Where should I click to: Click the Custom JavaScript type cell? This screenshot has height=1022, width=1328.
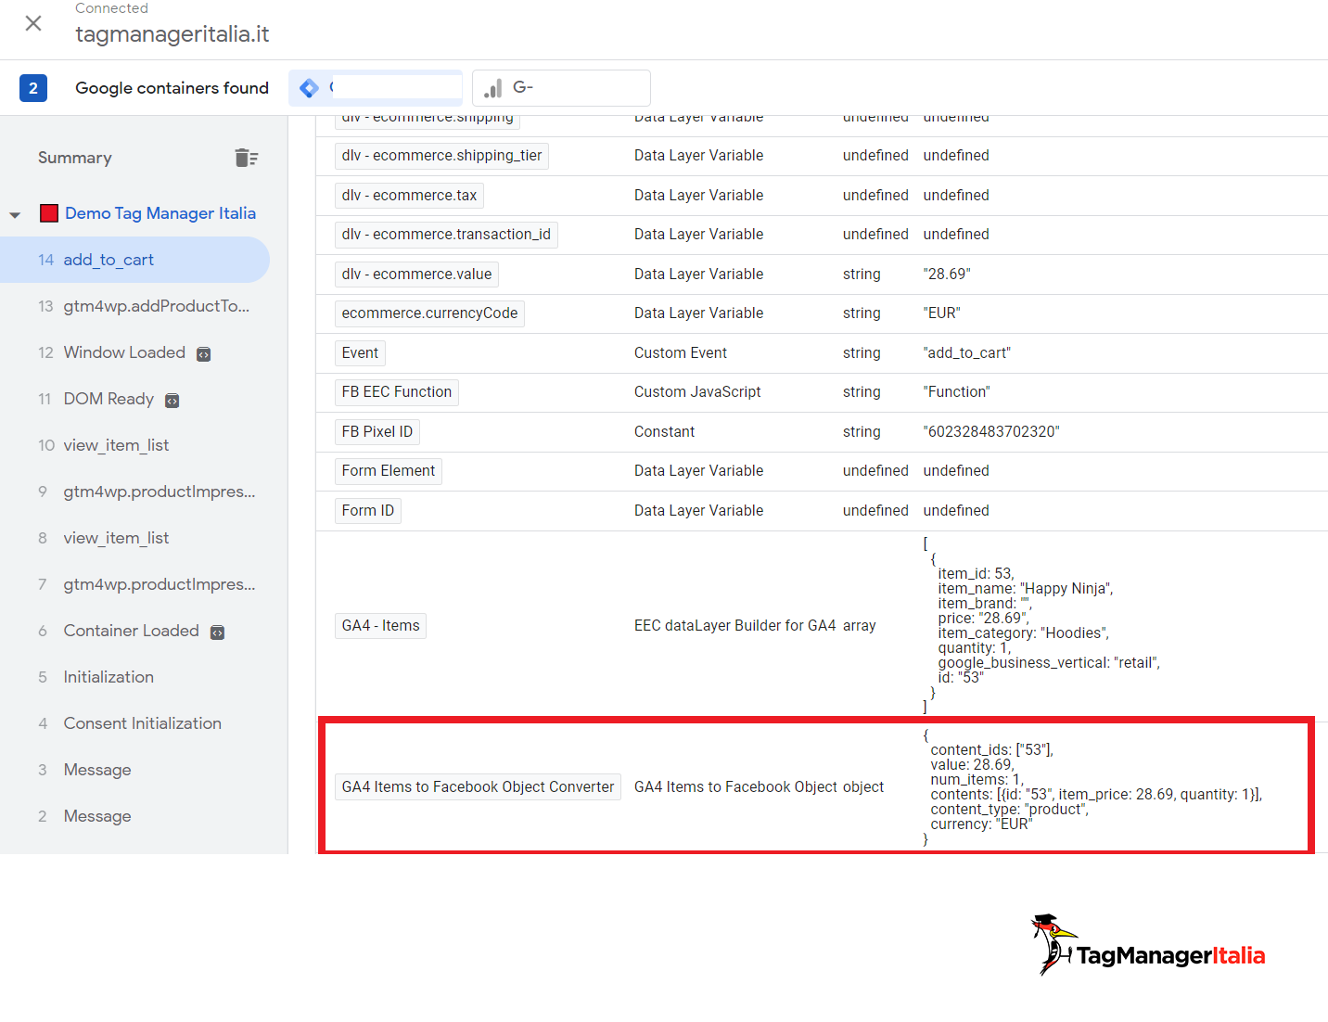tap(697, 392)
